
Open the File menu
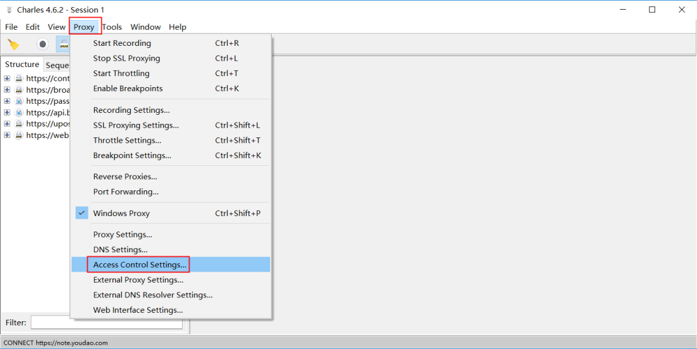(11, 27)
